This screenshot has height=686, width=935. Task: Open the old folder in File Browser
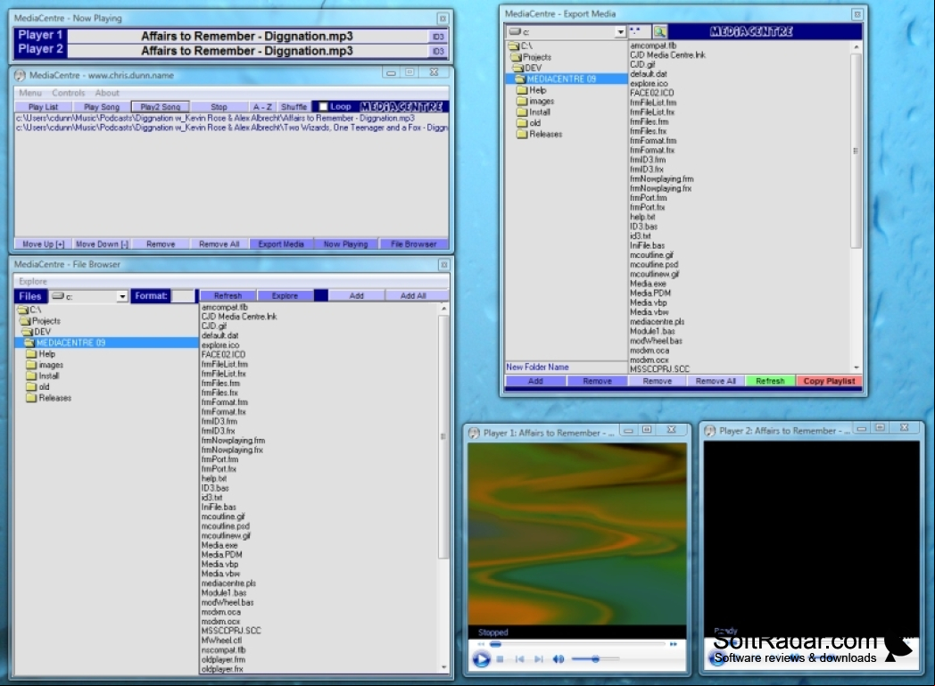38,387
